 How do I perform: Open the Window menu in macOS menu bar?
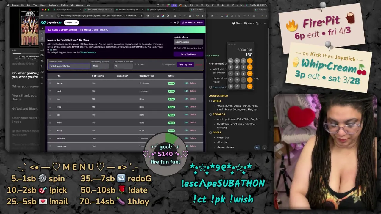click(79, 5)
